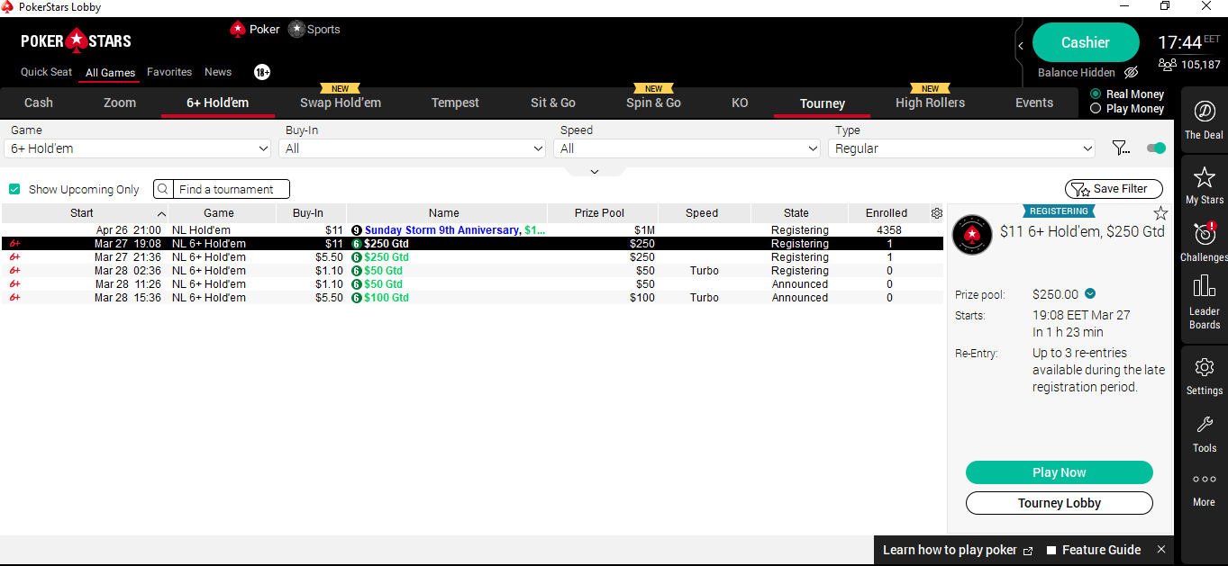Select Play Money radio button
The image size is (1228, 566).
pos(1096,108)
